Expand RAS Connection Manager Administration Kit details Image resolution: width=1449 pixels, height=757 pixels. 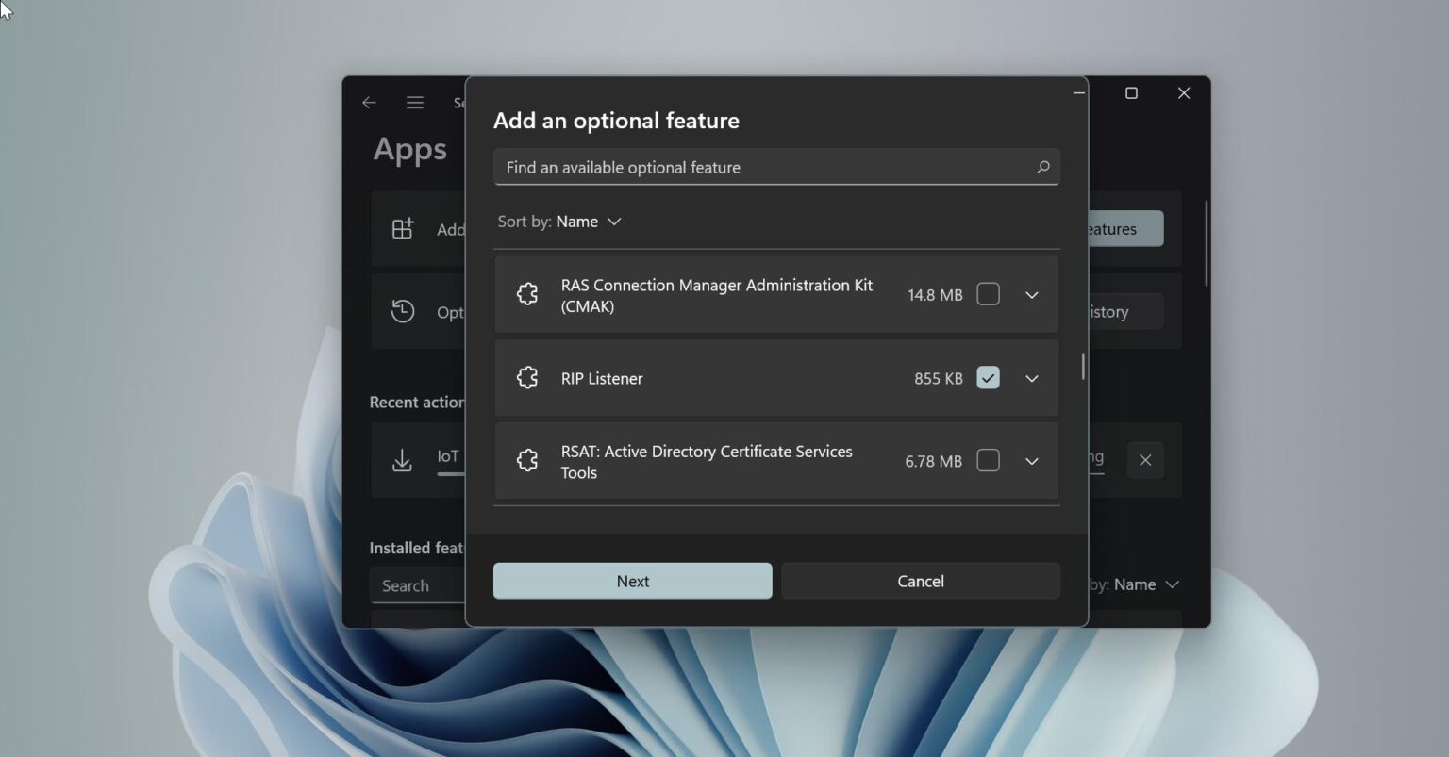pos(1031,294)
